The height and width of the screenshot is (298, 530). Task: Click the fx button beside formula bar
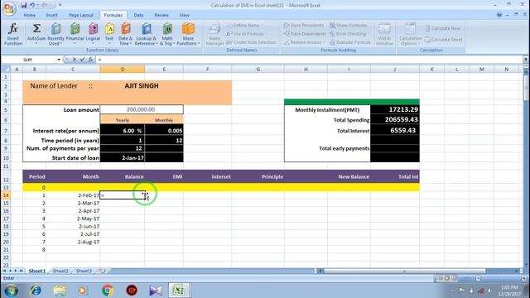90,60
